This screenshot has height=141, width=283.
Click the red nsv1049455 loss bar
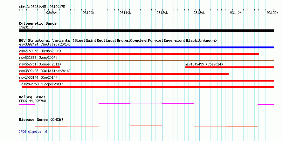(230, 67)
